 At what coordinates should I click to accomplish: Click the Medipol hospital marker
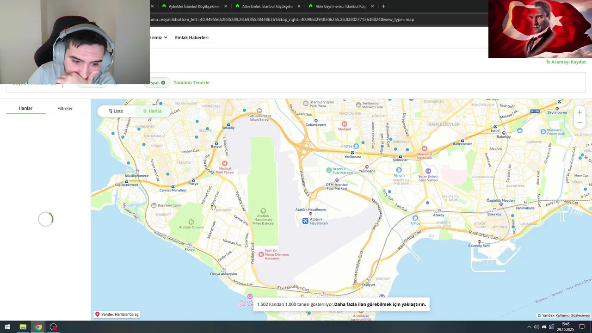pyautogui.click(x=344, y=124)
